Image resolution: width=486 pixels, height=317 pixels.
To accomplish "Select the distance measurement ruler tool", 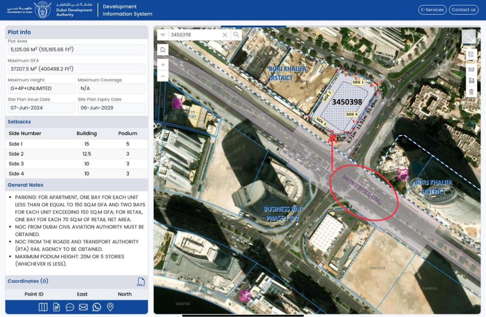I will 471,69.
